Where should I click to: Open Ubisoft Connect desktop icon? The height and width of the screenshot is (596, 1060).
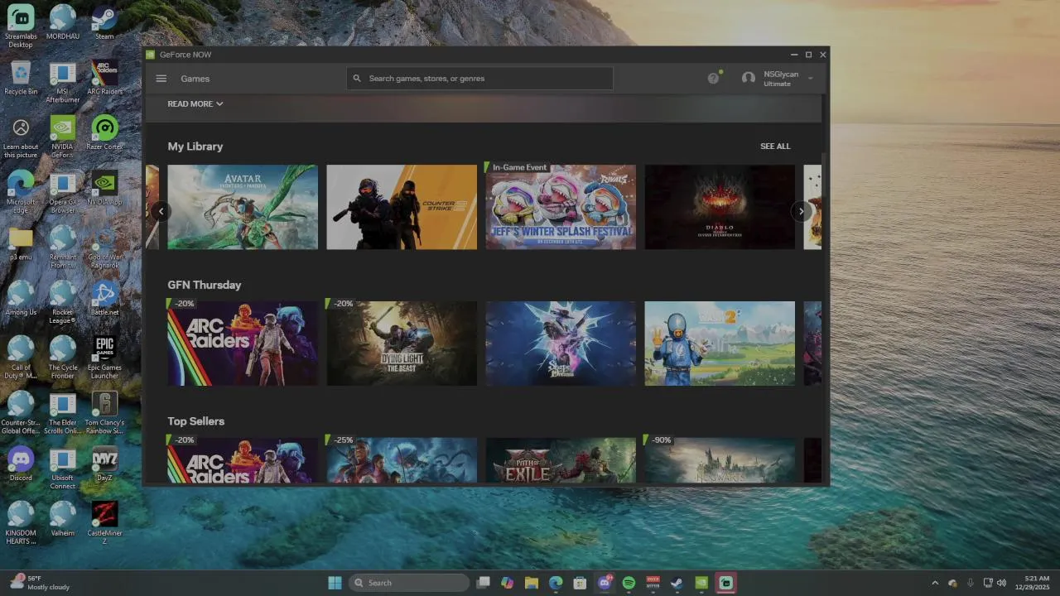point(63,469)
